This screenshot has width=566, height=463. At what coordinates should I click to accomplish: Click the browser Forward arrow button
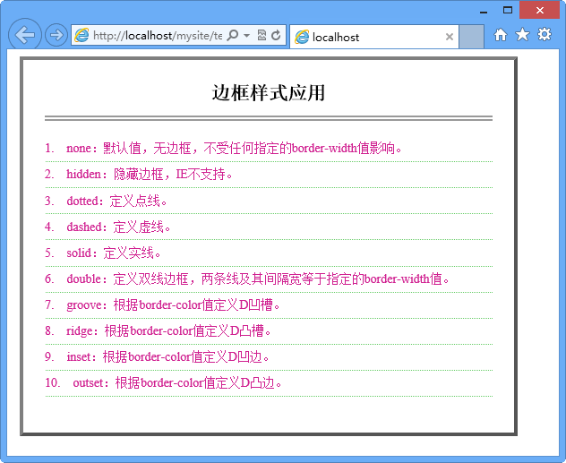[x=56, y=36]
